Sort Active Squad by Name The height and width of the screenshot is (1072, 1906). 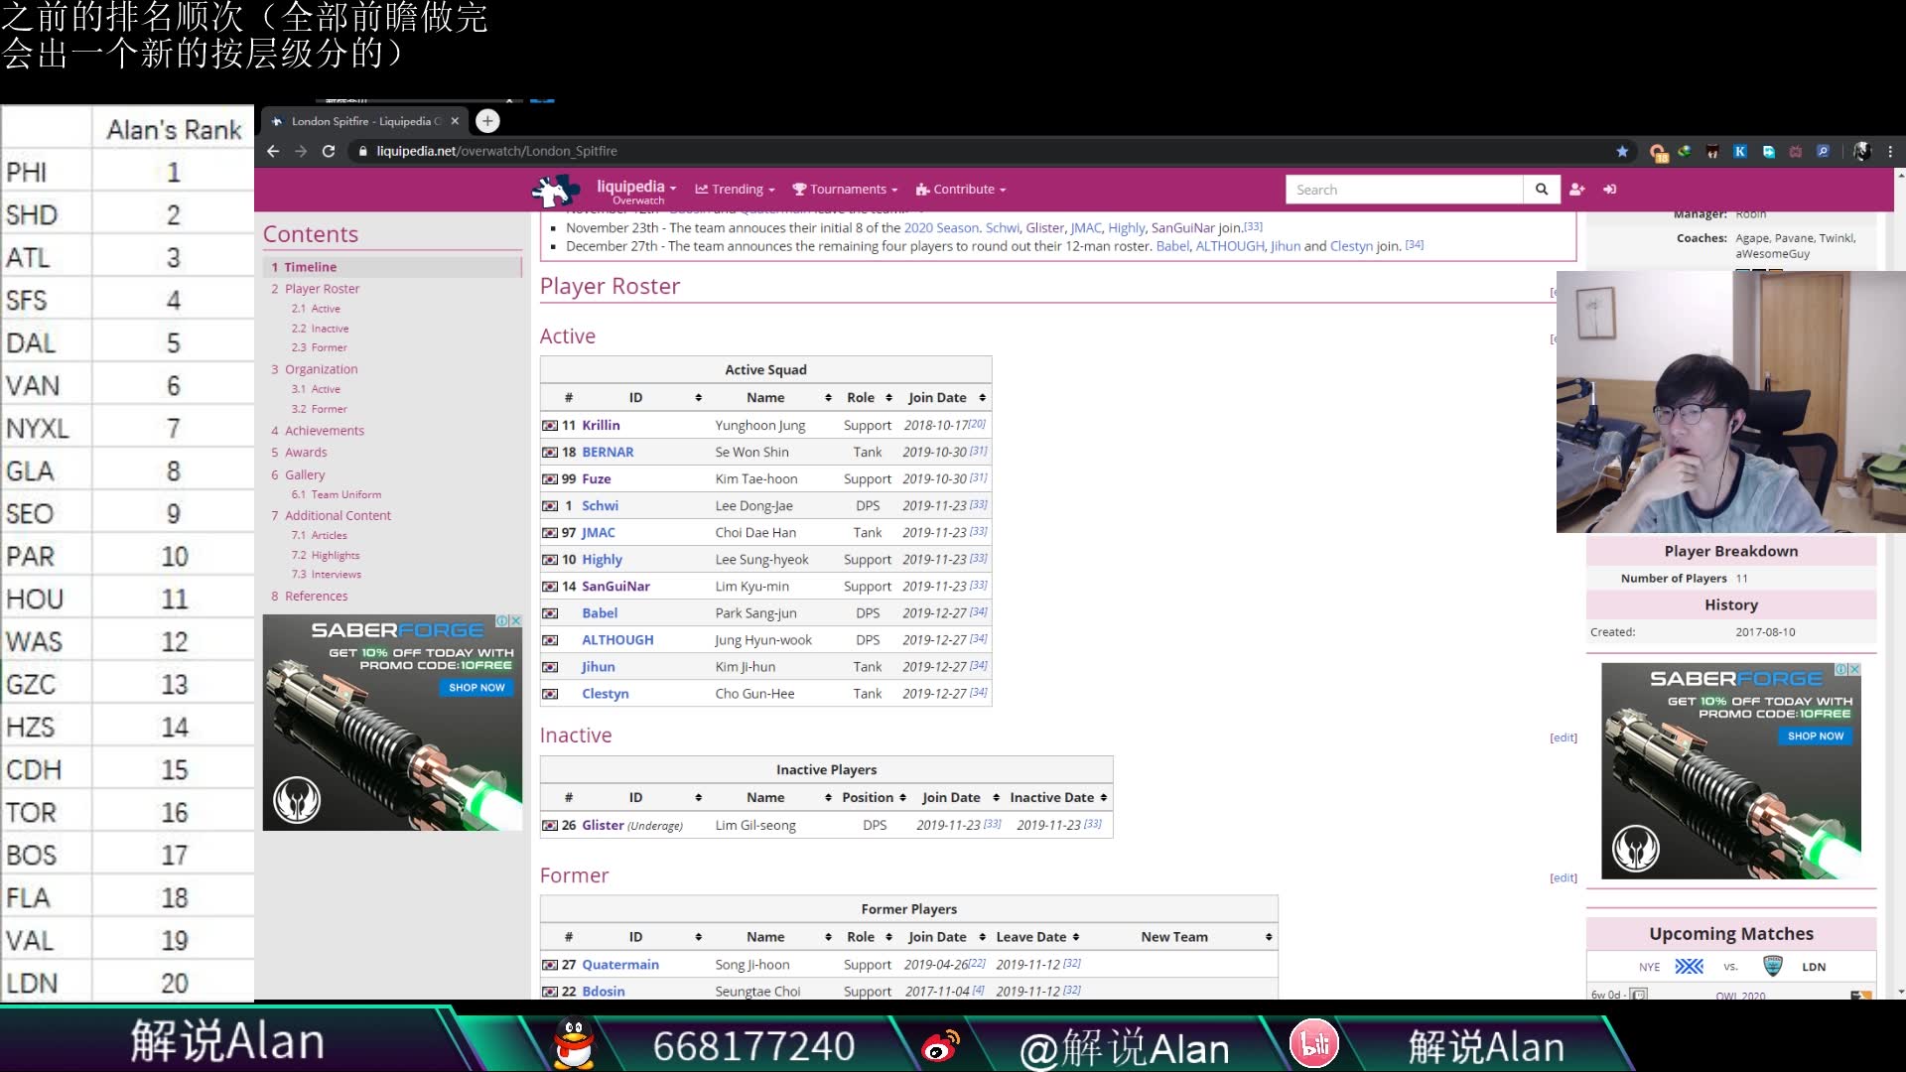coord(828,397)
